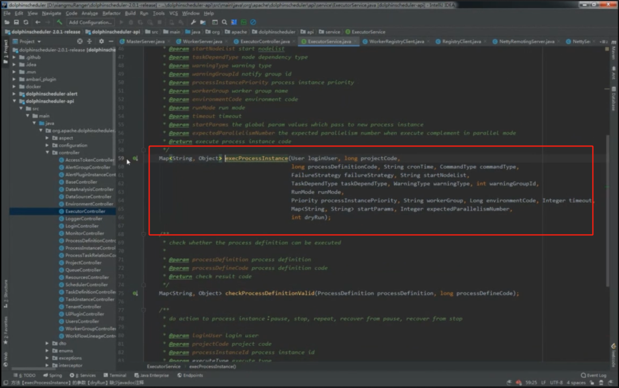Image resolution: width=619 pixels, height=388 pixels.
Task: Open the Add Configuration dropdown
Action: click(x=91, y=22)
